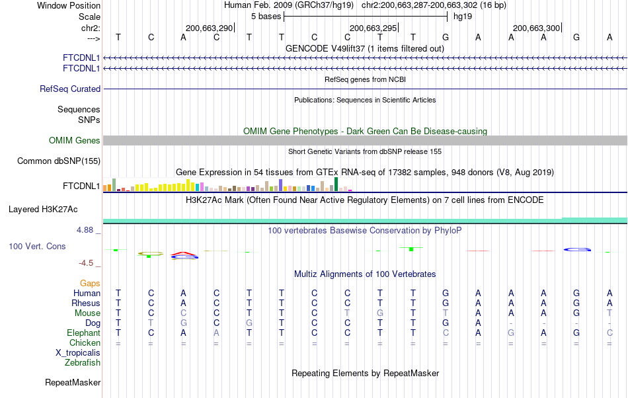Open the RefSeq Curated track label
The height and width of the screenshot is (398, 628).
click(x=70, y=89)
